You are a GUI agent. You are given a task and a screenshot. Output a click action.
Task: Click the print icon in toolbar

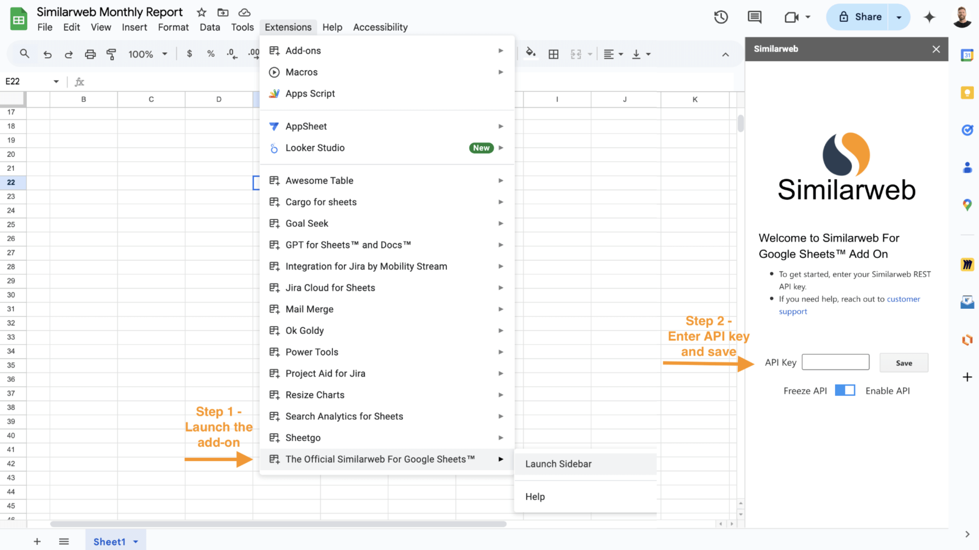coord(90,54)
